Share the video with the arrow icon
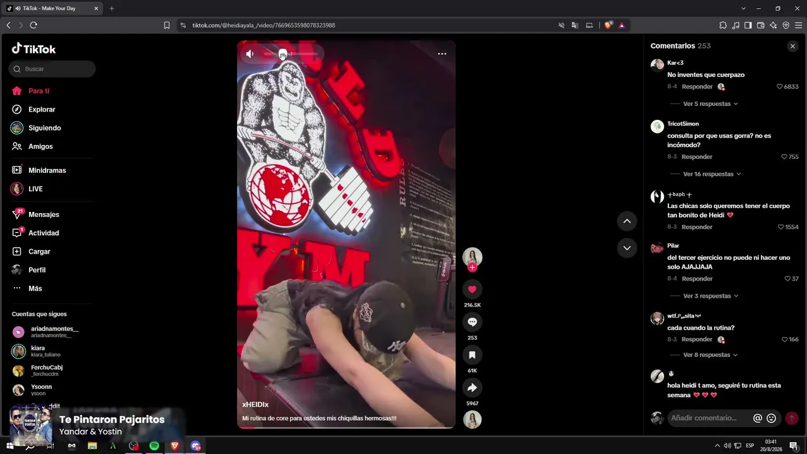This screenshot has height=454, width=807. click(x=472, y=388)
